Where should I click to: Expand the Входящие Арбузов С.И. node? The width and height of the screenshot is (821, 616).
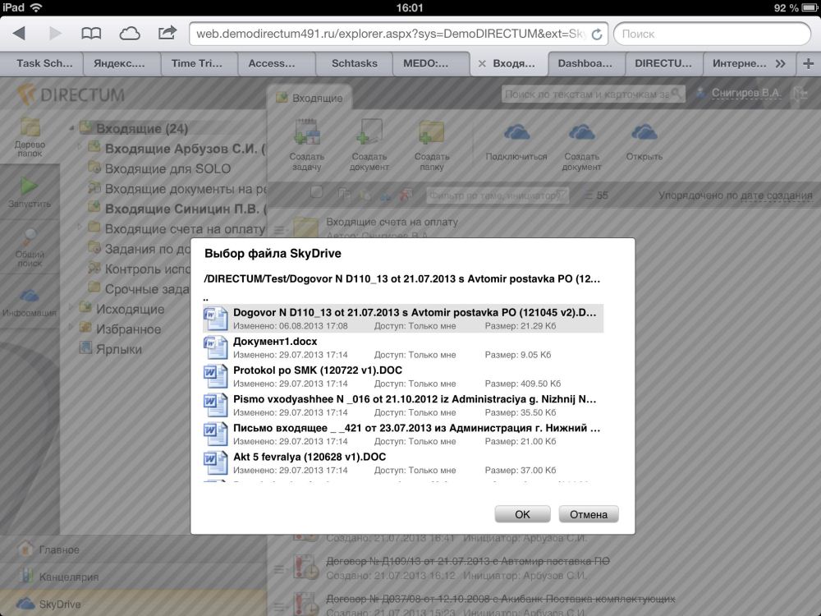click(x=80, y=147)
